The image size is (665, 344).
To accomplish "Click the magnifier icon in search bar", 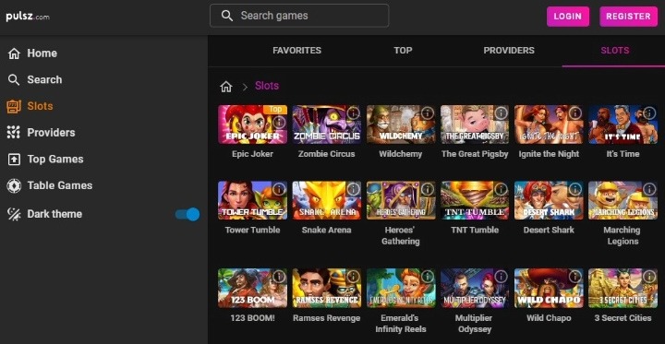I will (227, 16).
